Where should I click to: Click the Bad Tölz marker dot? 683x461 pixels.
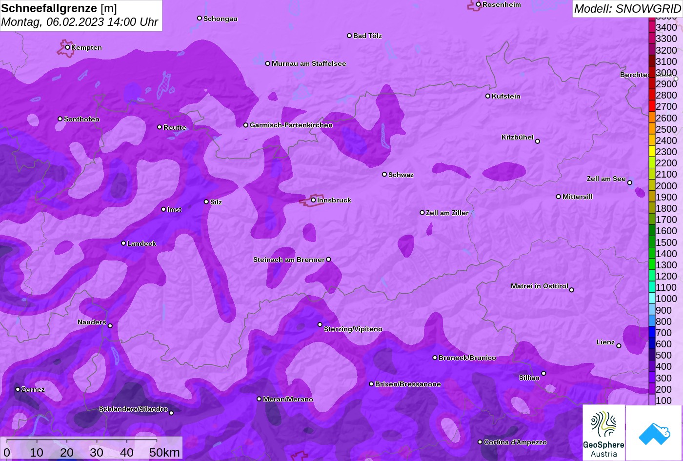349,36
